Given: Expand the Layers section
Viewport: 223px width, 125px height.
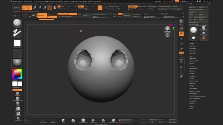Looking at the screenshot, I should [x=191, y=56].
